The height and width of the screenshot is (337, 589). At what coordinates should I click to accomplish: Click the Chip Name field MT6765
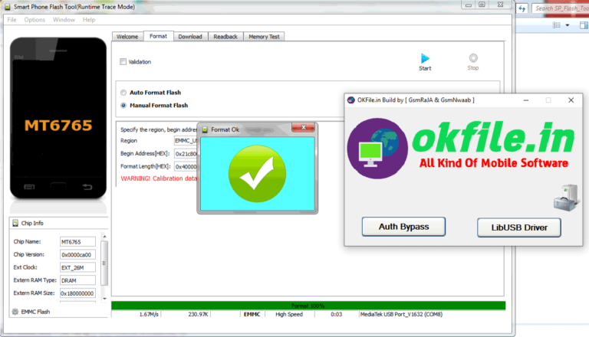coord(77,242)
